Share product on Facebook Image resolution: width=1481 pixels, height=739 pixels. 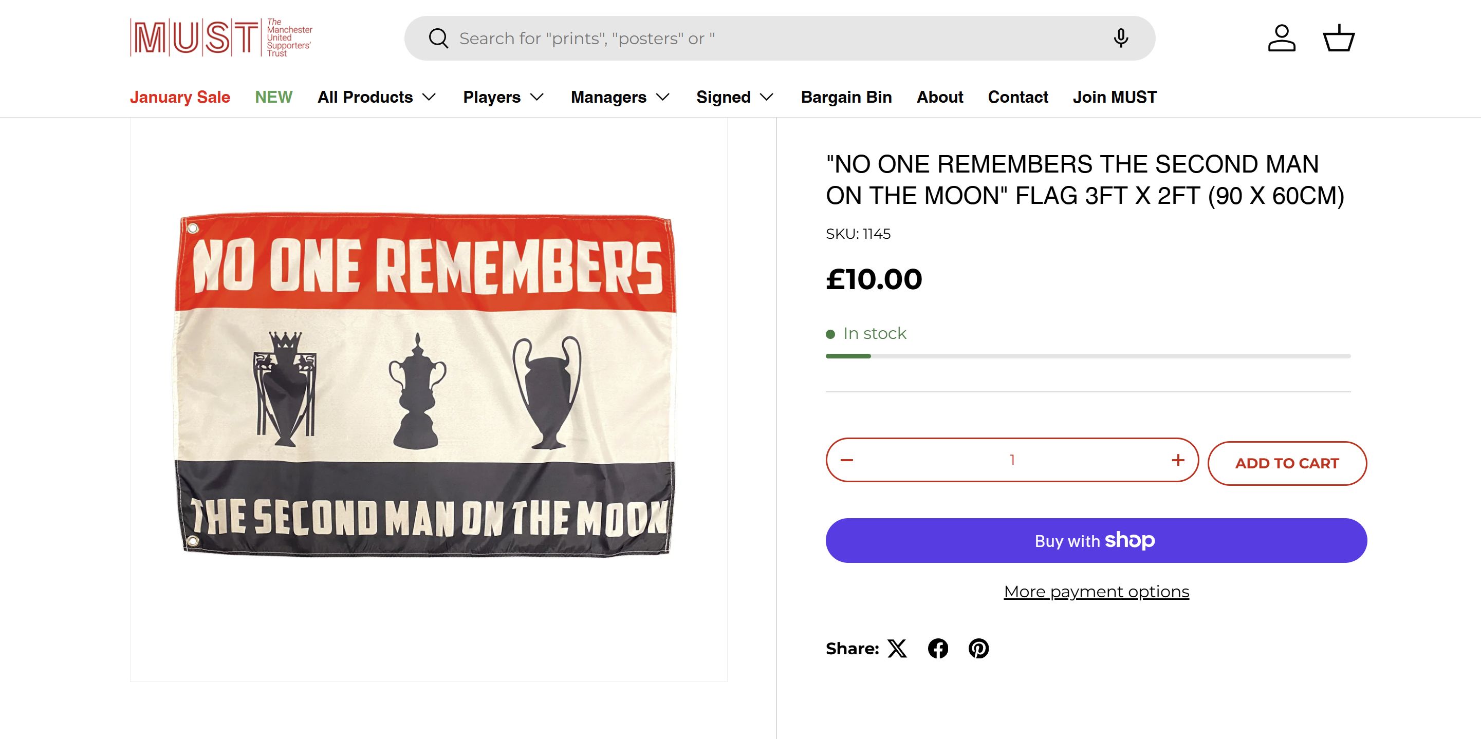pyautogui.click(x=938, y=649)
